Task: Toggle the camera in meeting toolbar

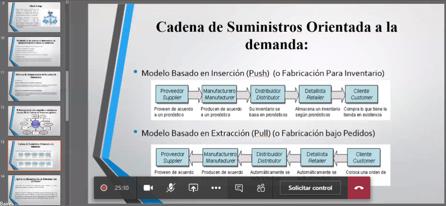Action: [x=149, y=188]
